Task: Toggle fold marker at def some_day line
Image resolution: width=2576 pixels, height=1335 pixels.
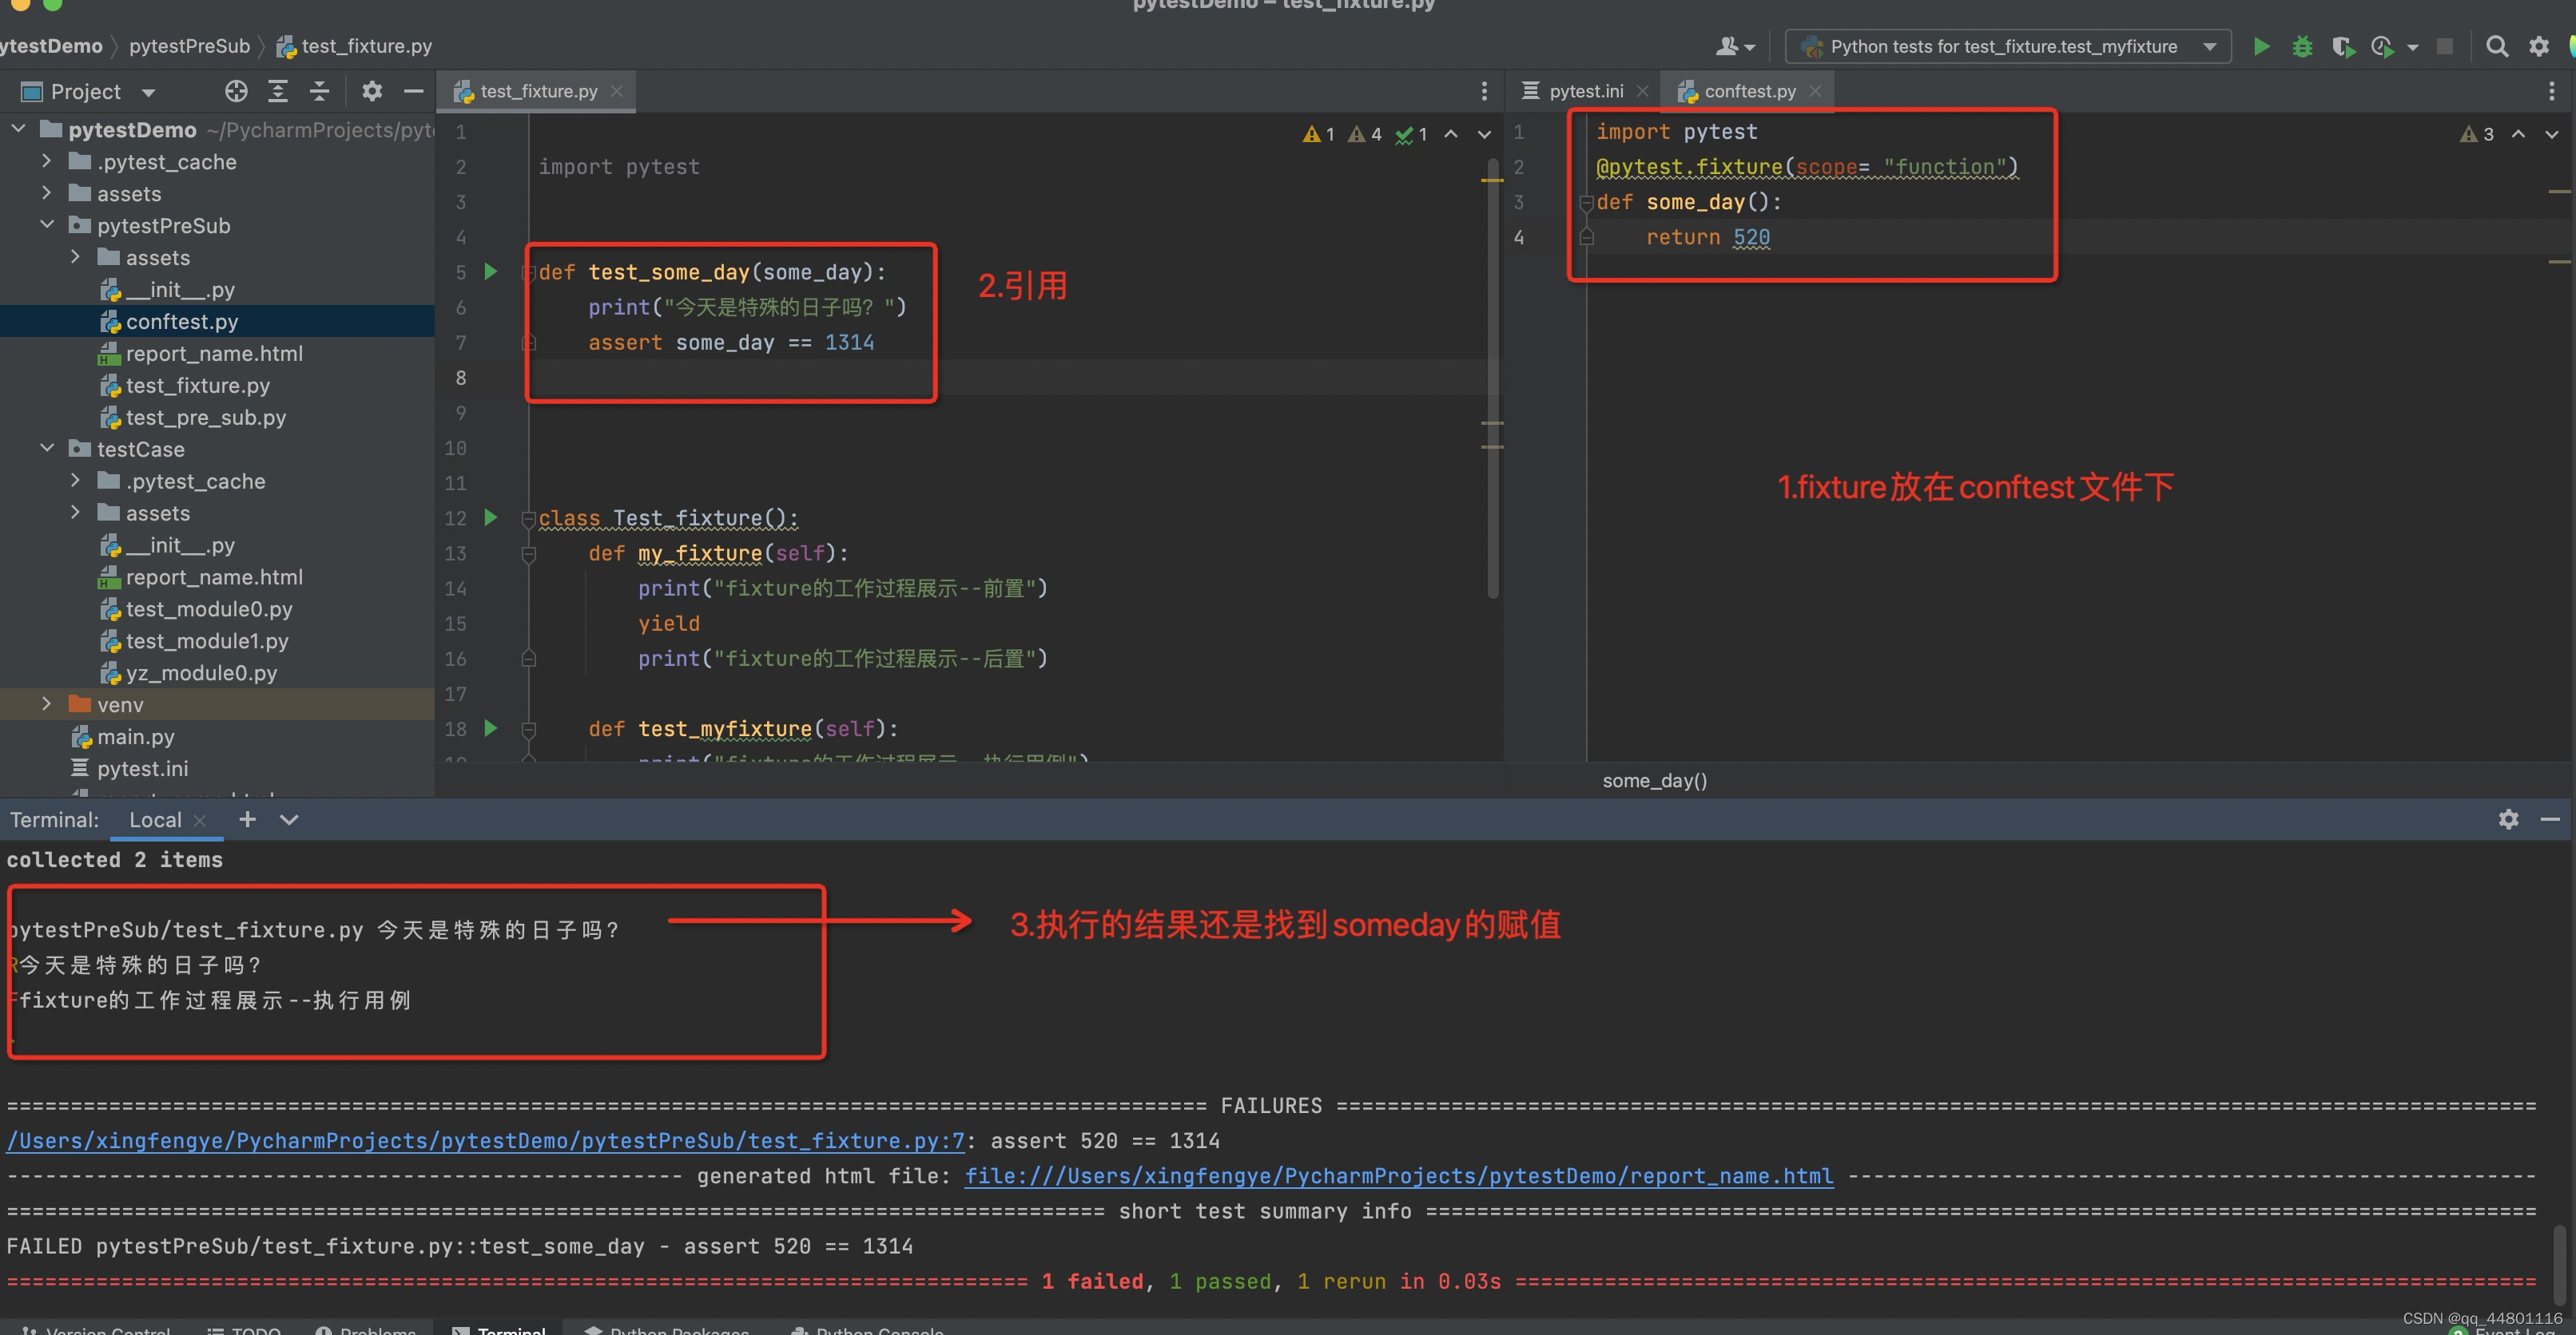Action: tap(1585, 203)
